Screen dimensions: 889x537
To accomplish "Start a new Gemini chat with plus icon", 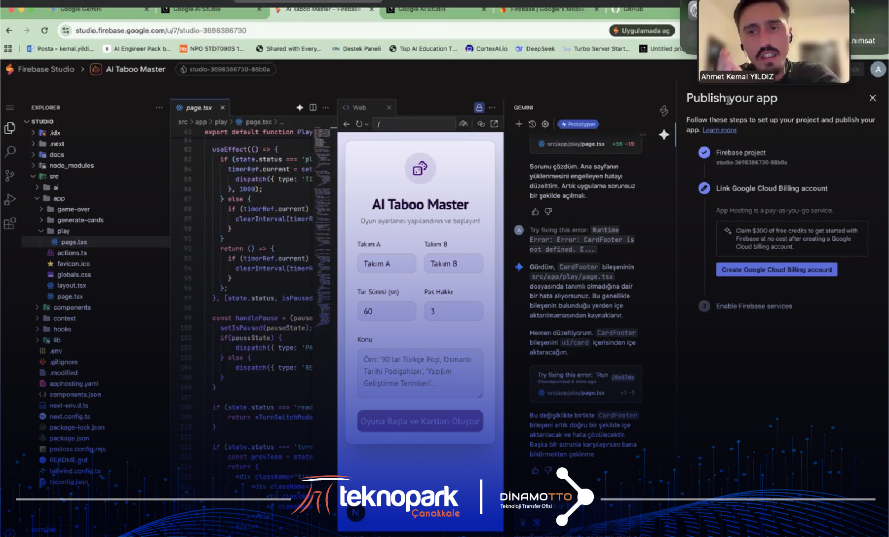I will 519,124.
